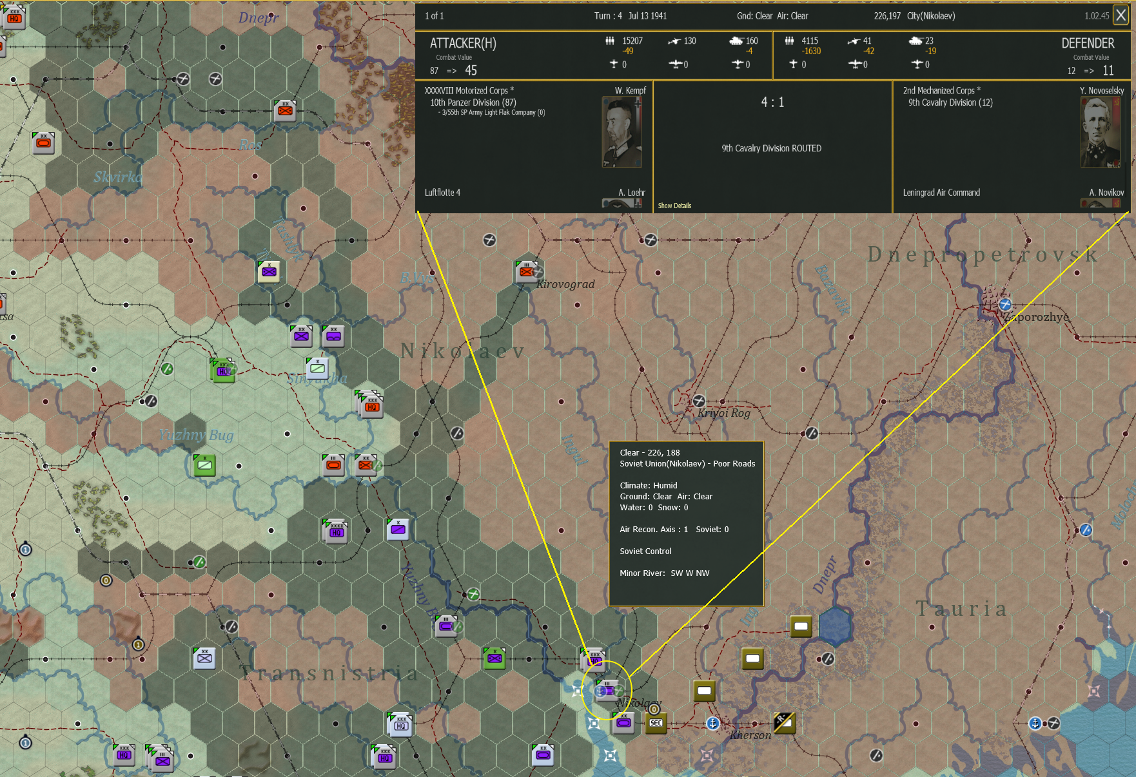This screenshot has width=1136, height=777.
Task: Click the purple Soviet HQ counter above Nikolaev
Action: tap(594, 660)
